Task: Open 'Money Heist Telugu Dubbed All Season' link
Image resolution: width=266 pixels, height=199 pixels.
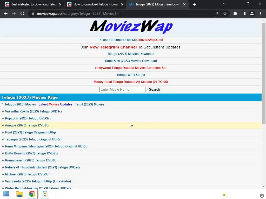Action: tap(131, 82)
